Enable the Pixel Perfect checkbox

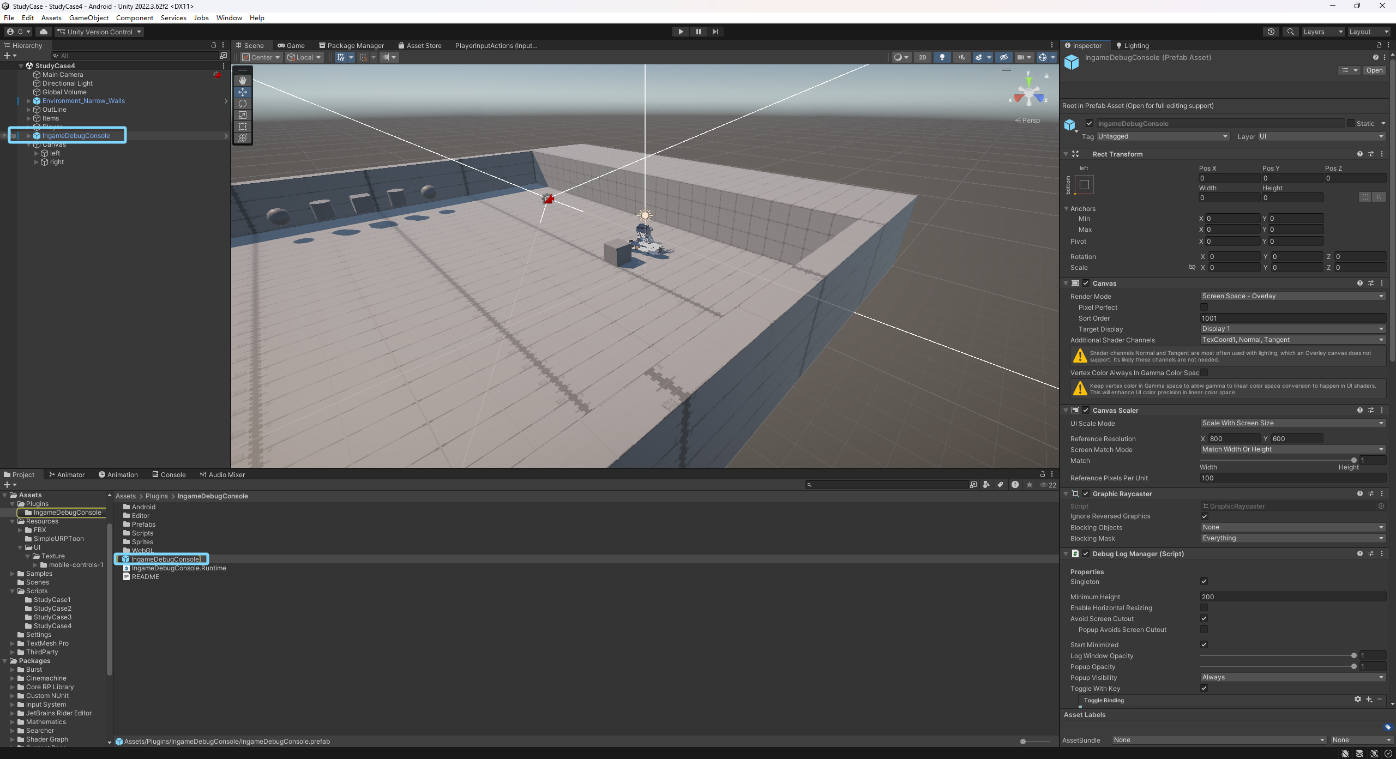1204,308
